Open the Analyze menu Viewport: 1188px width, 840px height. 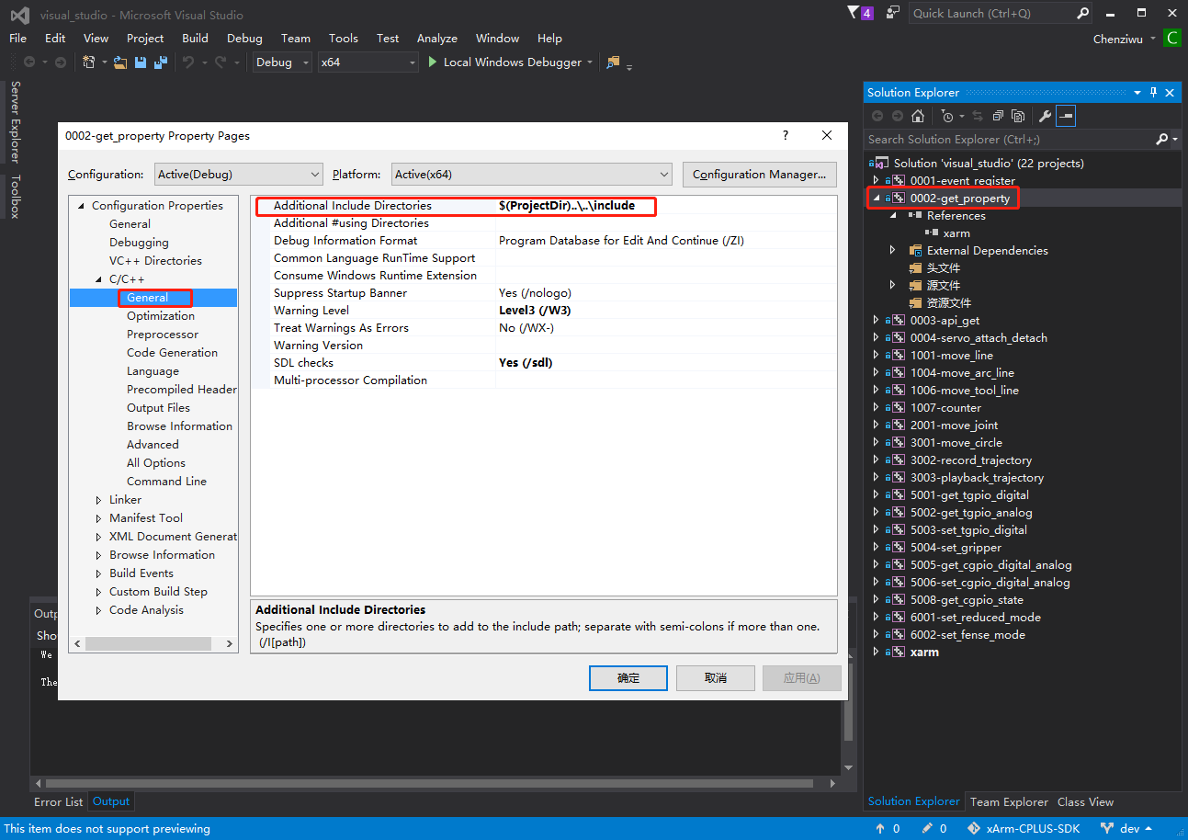[x=437, y=39]
